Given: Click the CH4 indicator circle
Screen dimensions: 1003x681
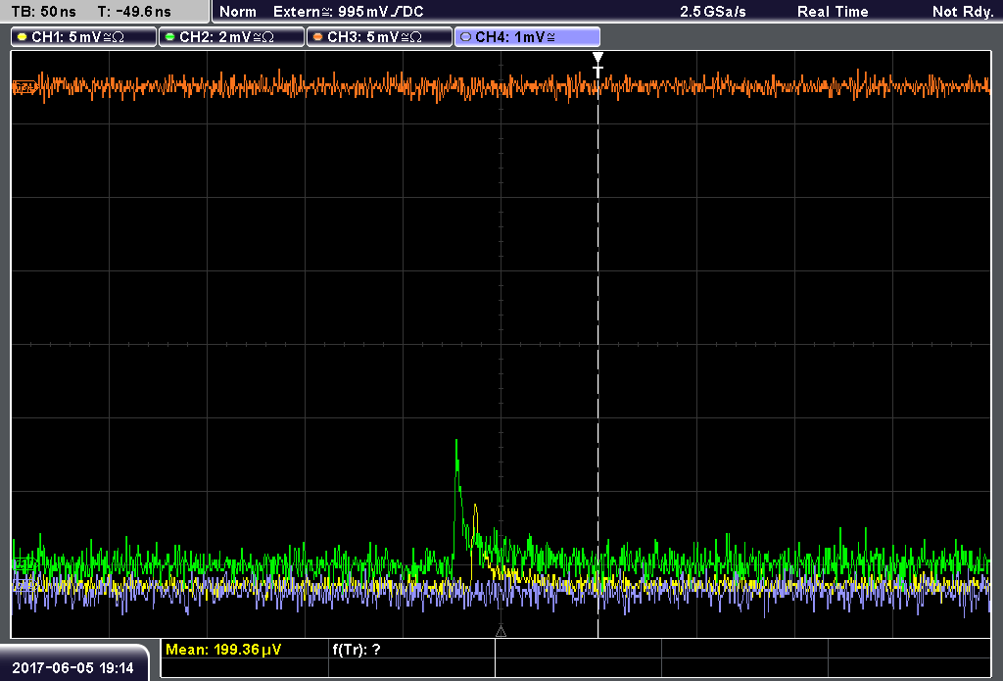Looking at the screenshot, I should pyautogui.click(x=465, y=37).
